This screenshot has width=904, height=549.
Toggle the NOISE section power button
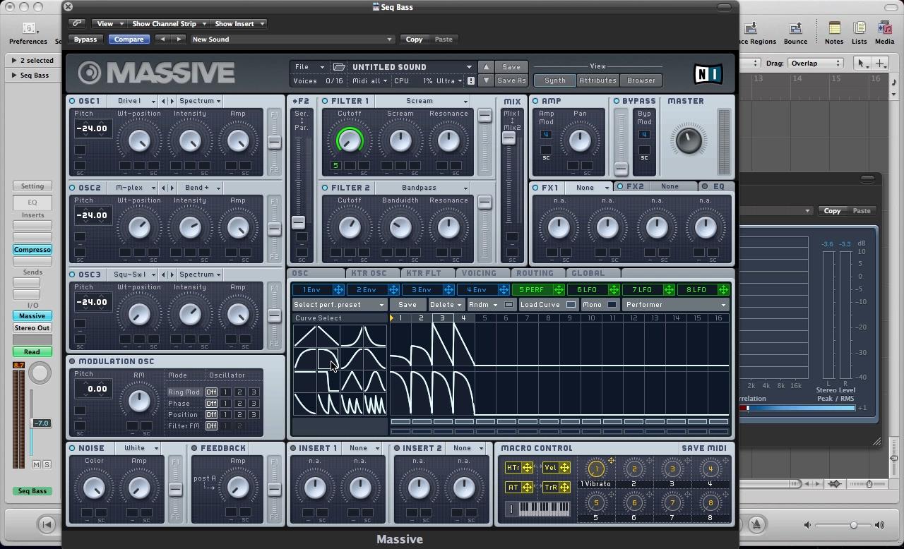point(72,448)
